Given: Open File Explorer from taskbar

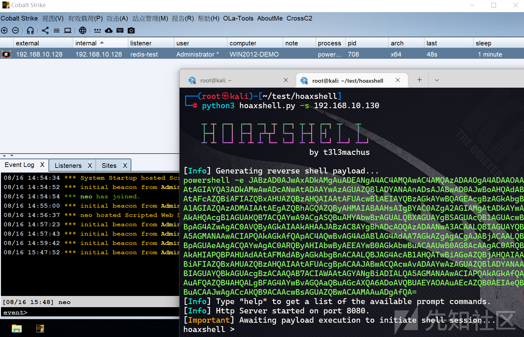Looking at the screenshot, I should (17, 329).
